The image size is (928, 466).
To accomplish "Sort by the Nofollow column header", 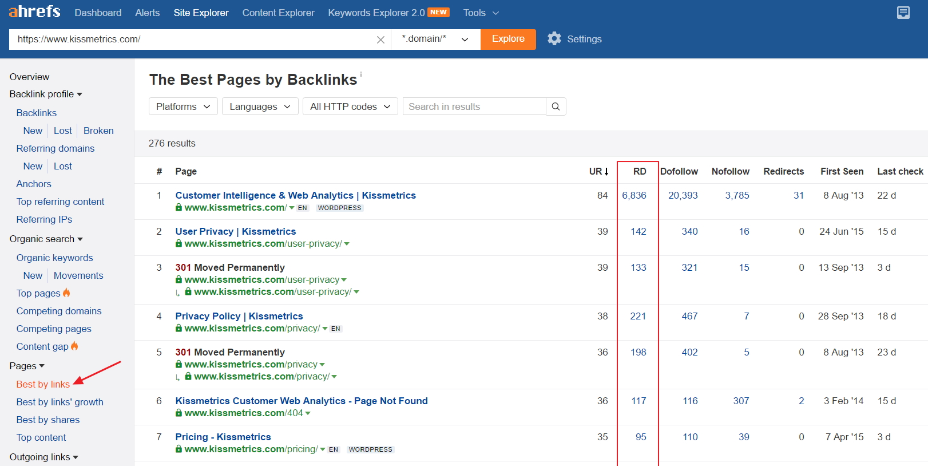I will [731, 171].
